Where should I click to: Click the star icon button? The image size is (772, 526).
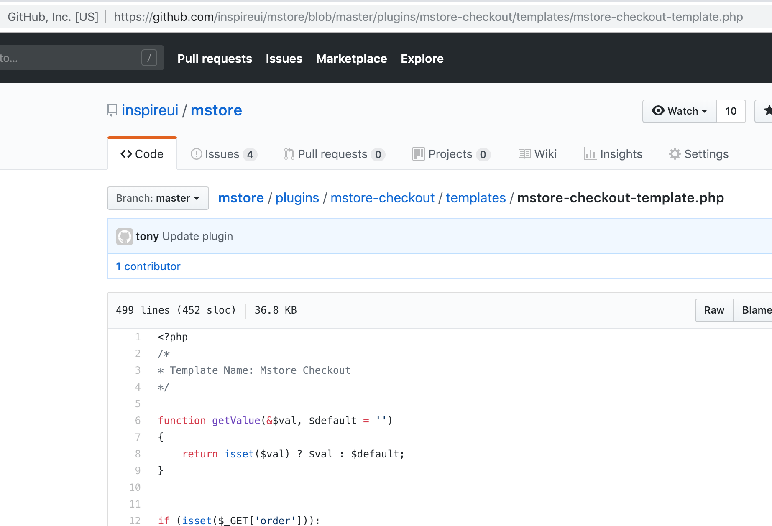tap(765, 111)
